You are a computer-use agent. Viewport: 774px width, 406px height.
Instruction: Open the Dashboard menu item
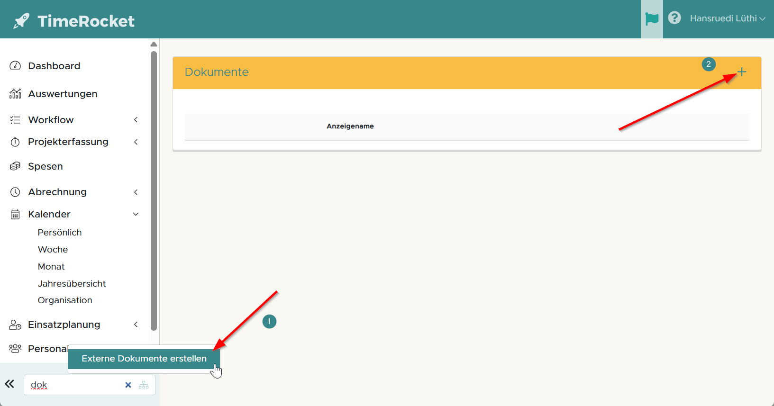[x=54, y=66]
